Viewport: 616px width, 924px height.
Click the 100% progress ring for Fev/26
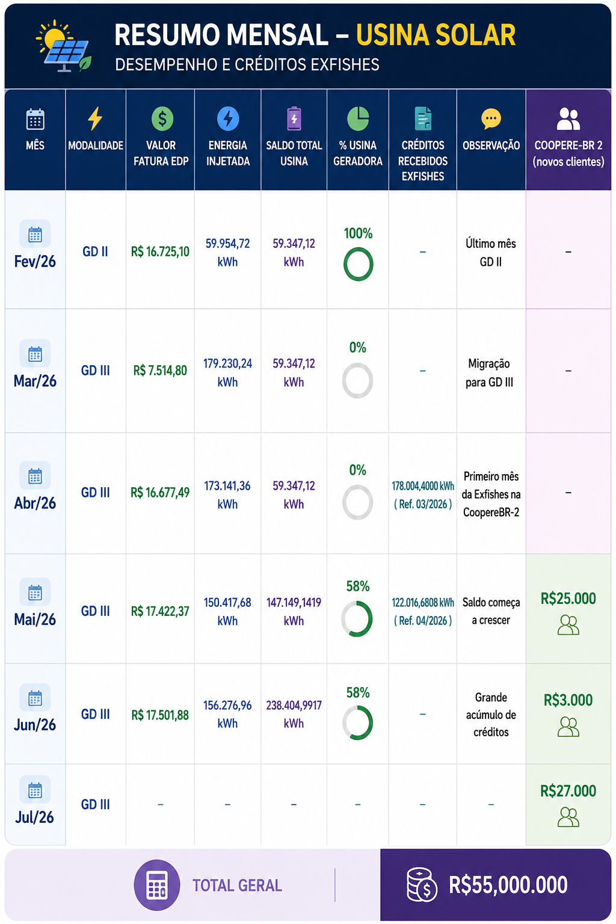click(x=358, y=265)
